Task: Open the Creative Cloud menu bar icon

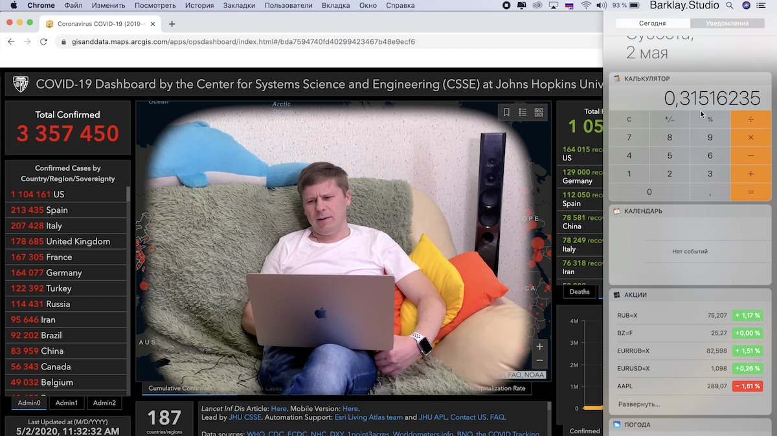Action: point(537,5)
